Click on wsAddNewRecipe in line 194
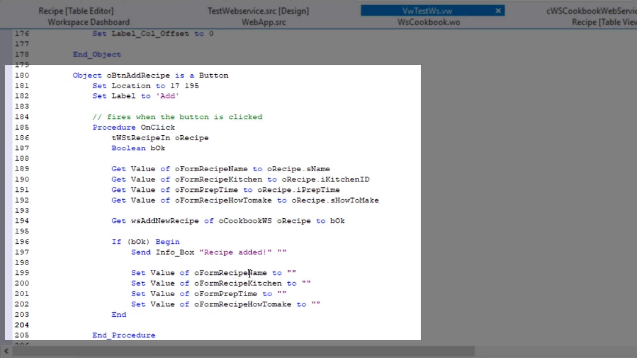 click(165, 221)
